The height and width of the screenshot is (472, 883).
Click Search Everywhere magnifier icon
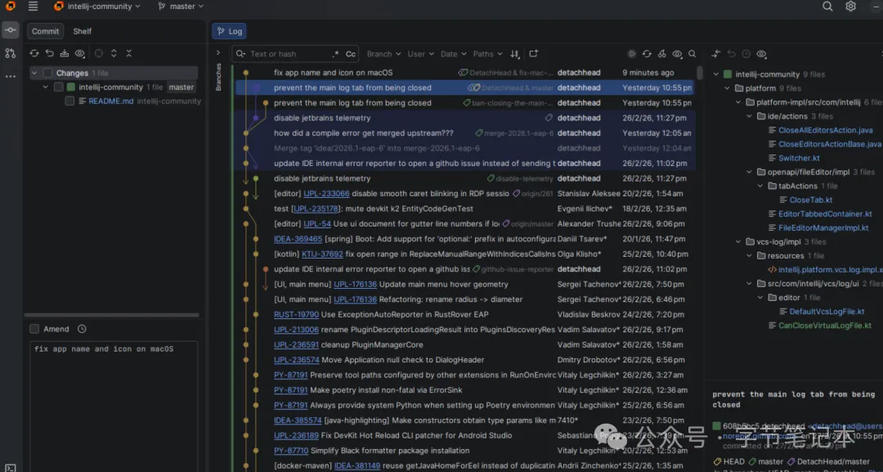tap(827, 7)
